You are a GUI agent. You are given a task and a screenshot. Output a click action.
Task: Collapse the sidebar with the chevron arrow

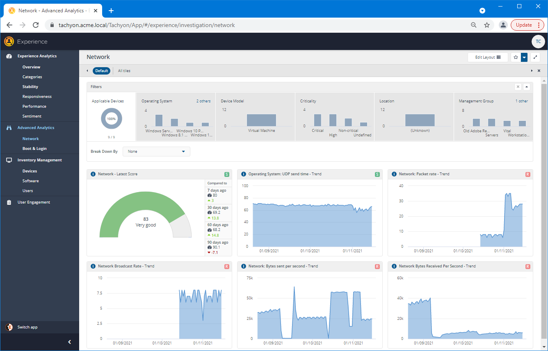(x=69, y=342)
